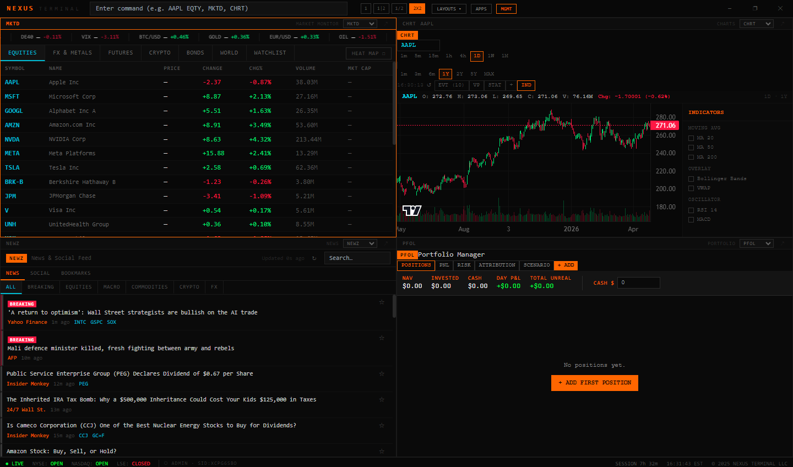Image resolution: width=793 pixels, height=467 pixels.
Task: Click the MGMT button
Action: pos(507,9)
